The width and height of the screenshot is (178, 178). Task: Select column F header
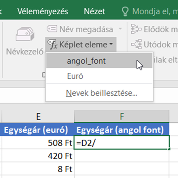(x=122, y=116)
